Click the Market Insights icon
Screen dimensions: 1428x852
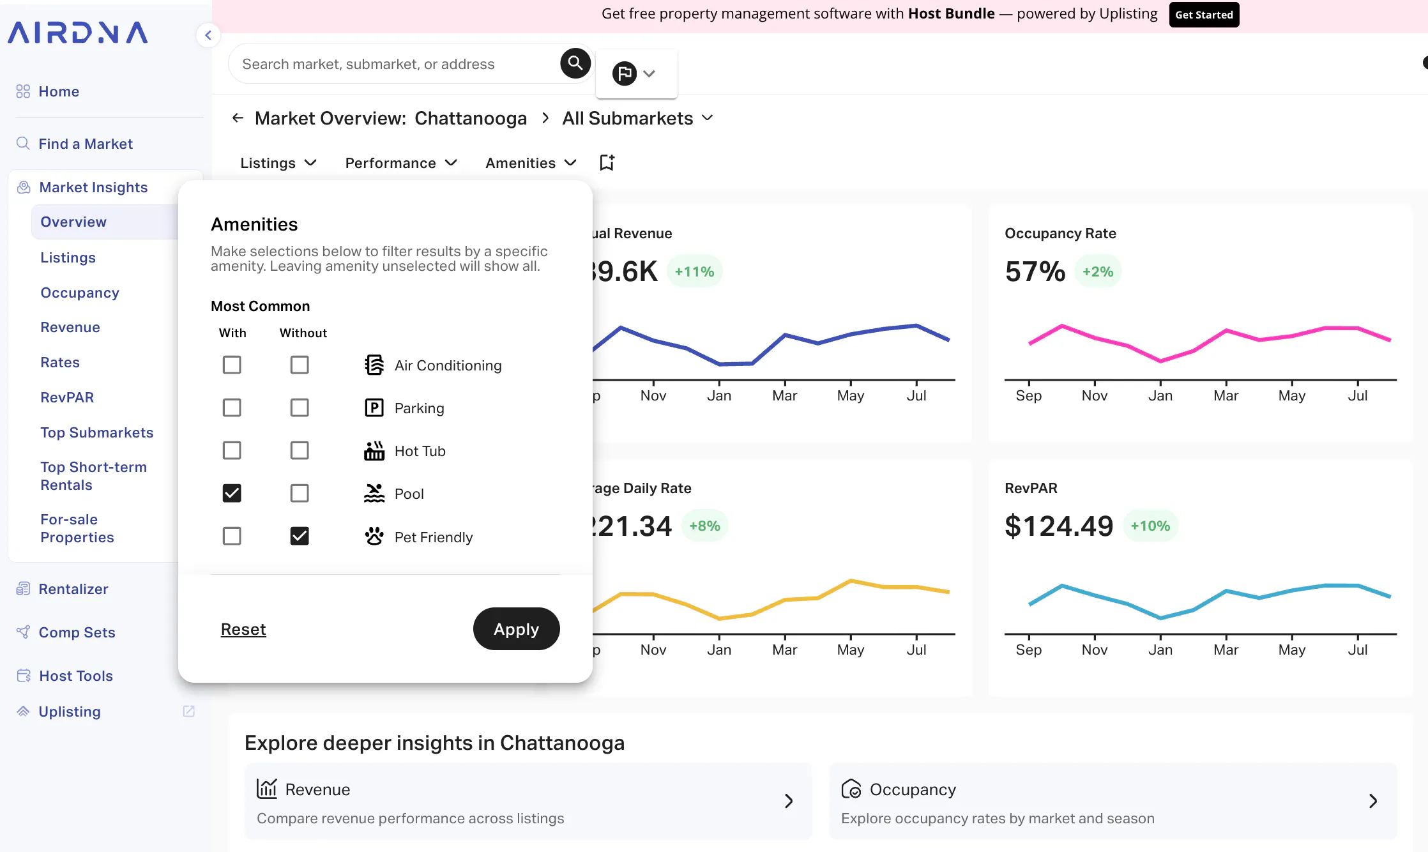point(24,187)
